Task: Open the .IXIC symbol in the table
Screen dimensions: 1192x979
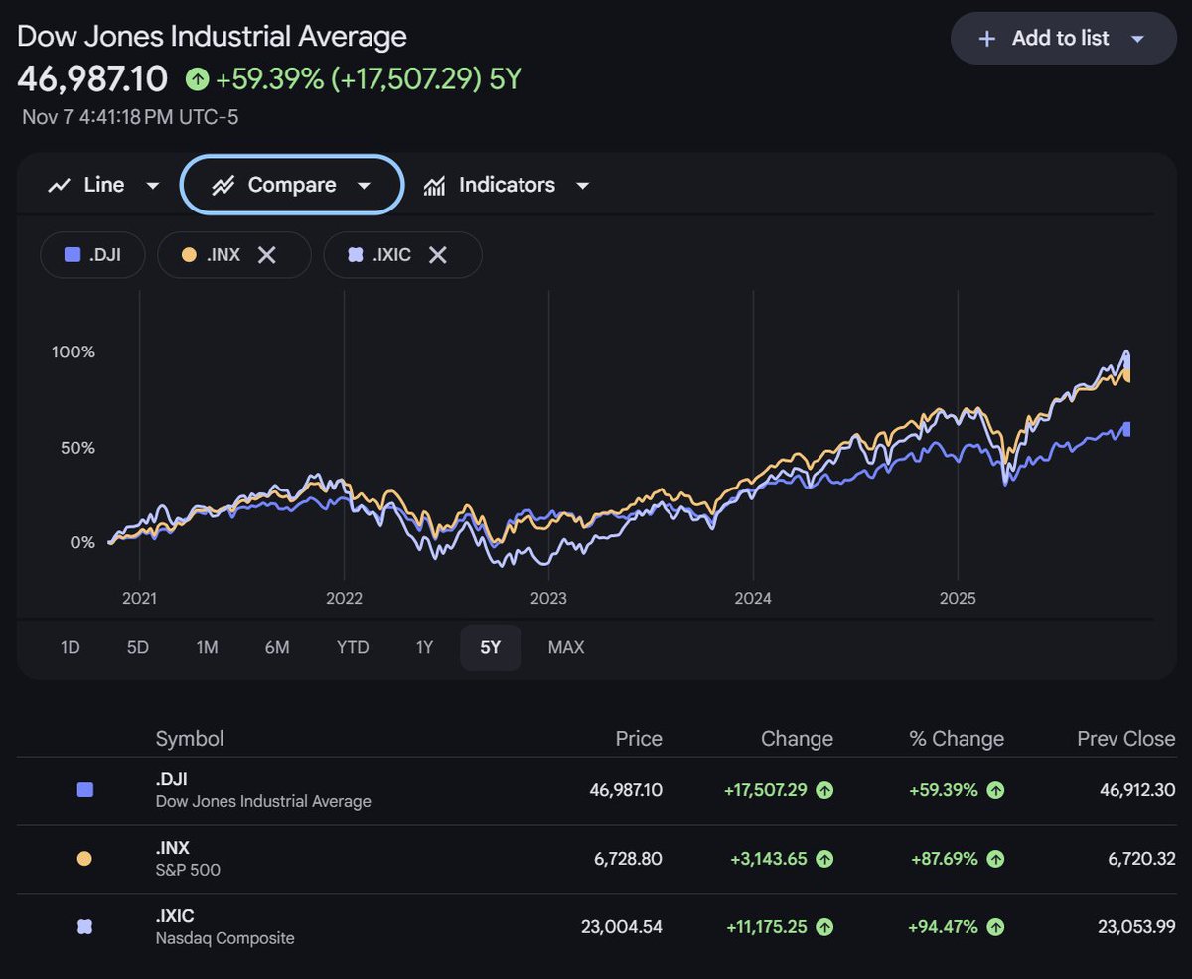Action: pyautogui.click(x=175, y=916)
